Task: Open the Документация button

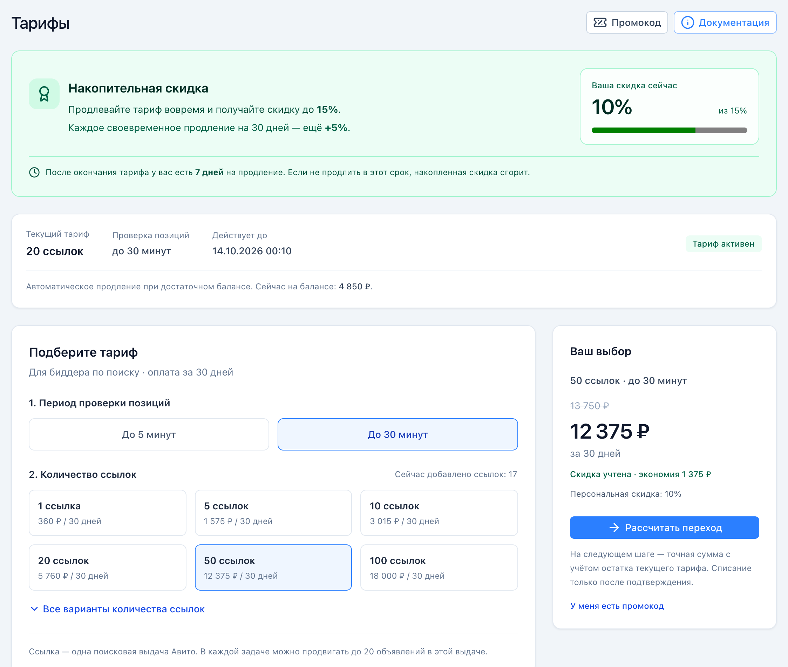Action: point(725,23)
